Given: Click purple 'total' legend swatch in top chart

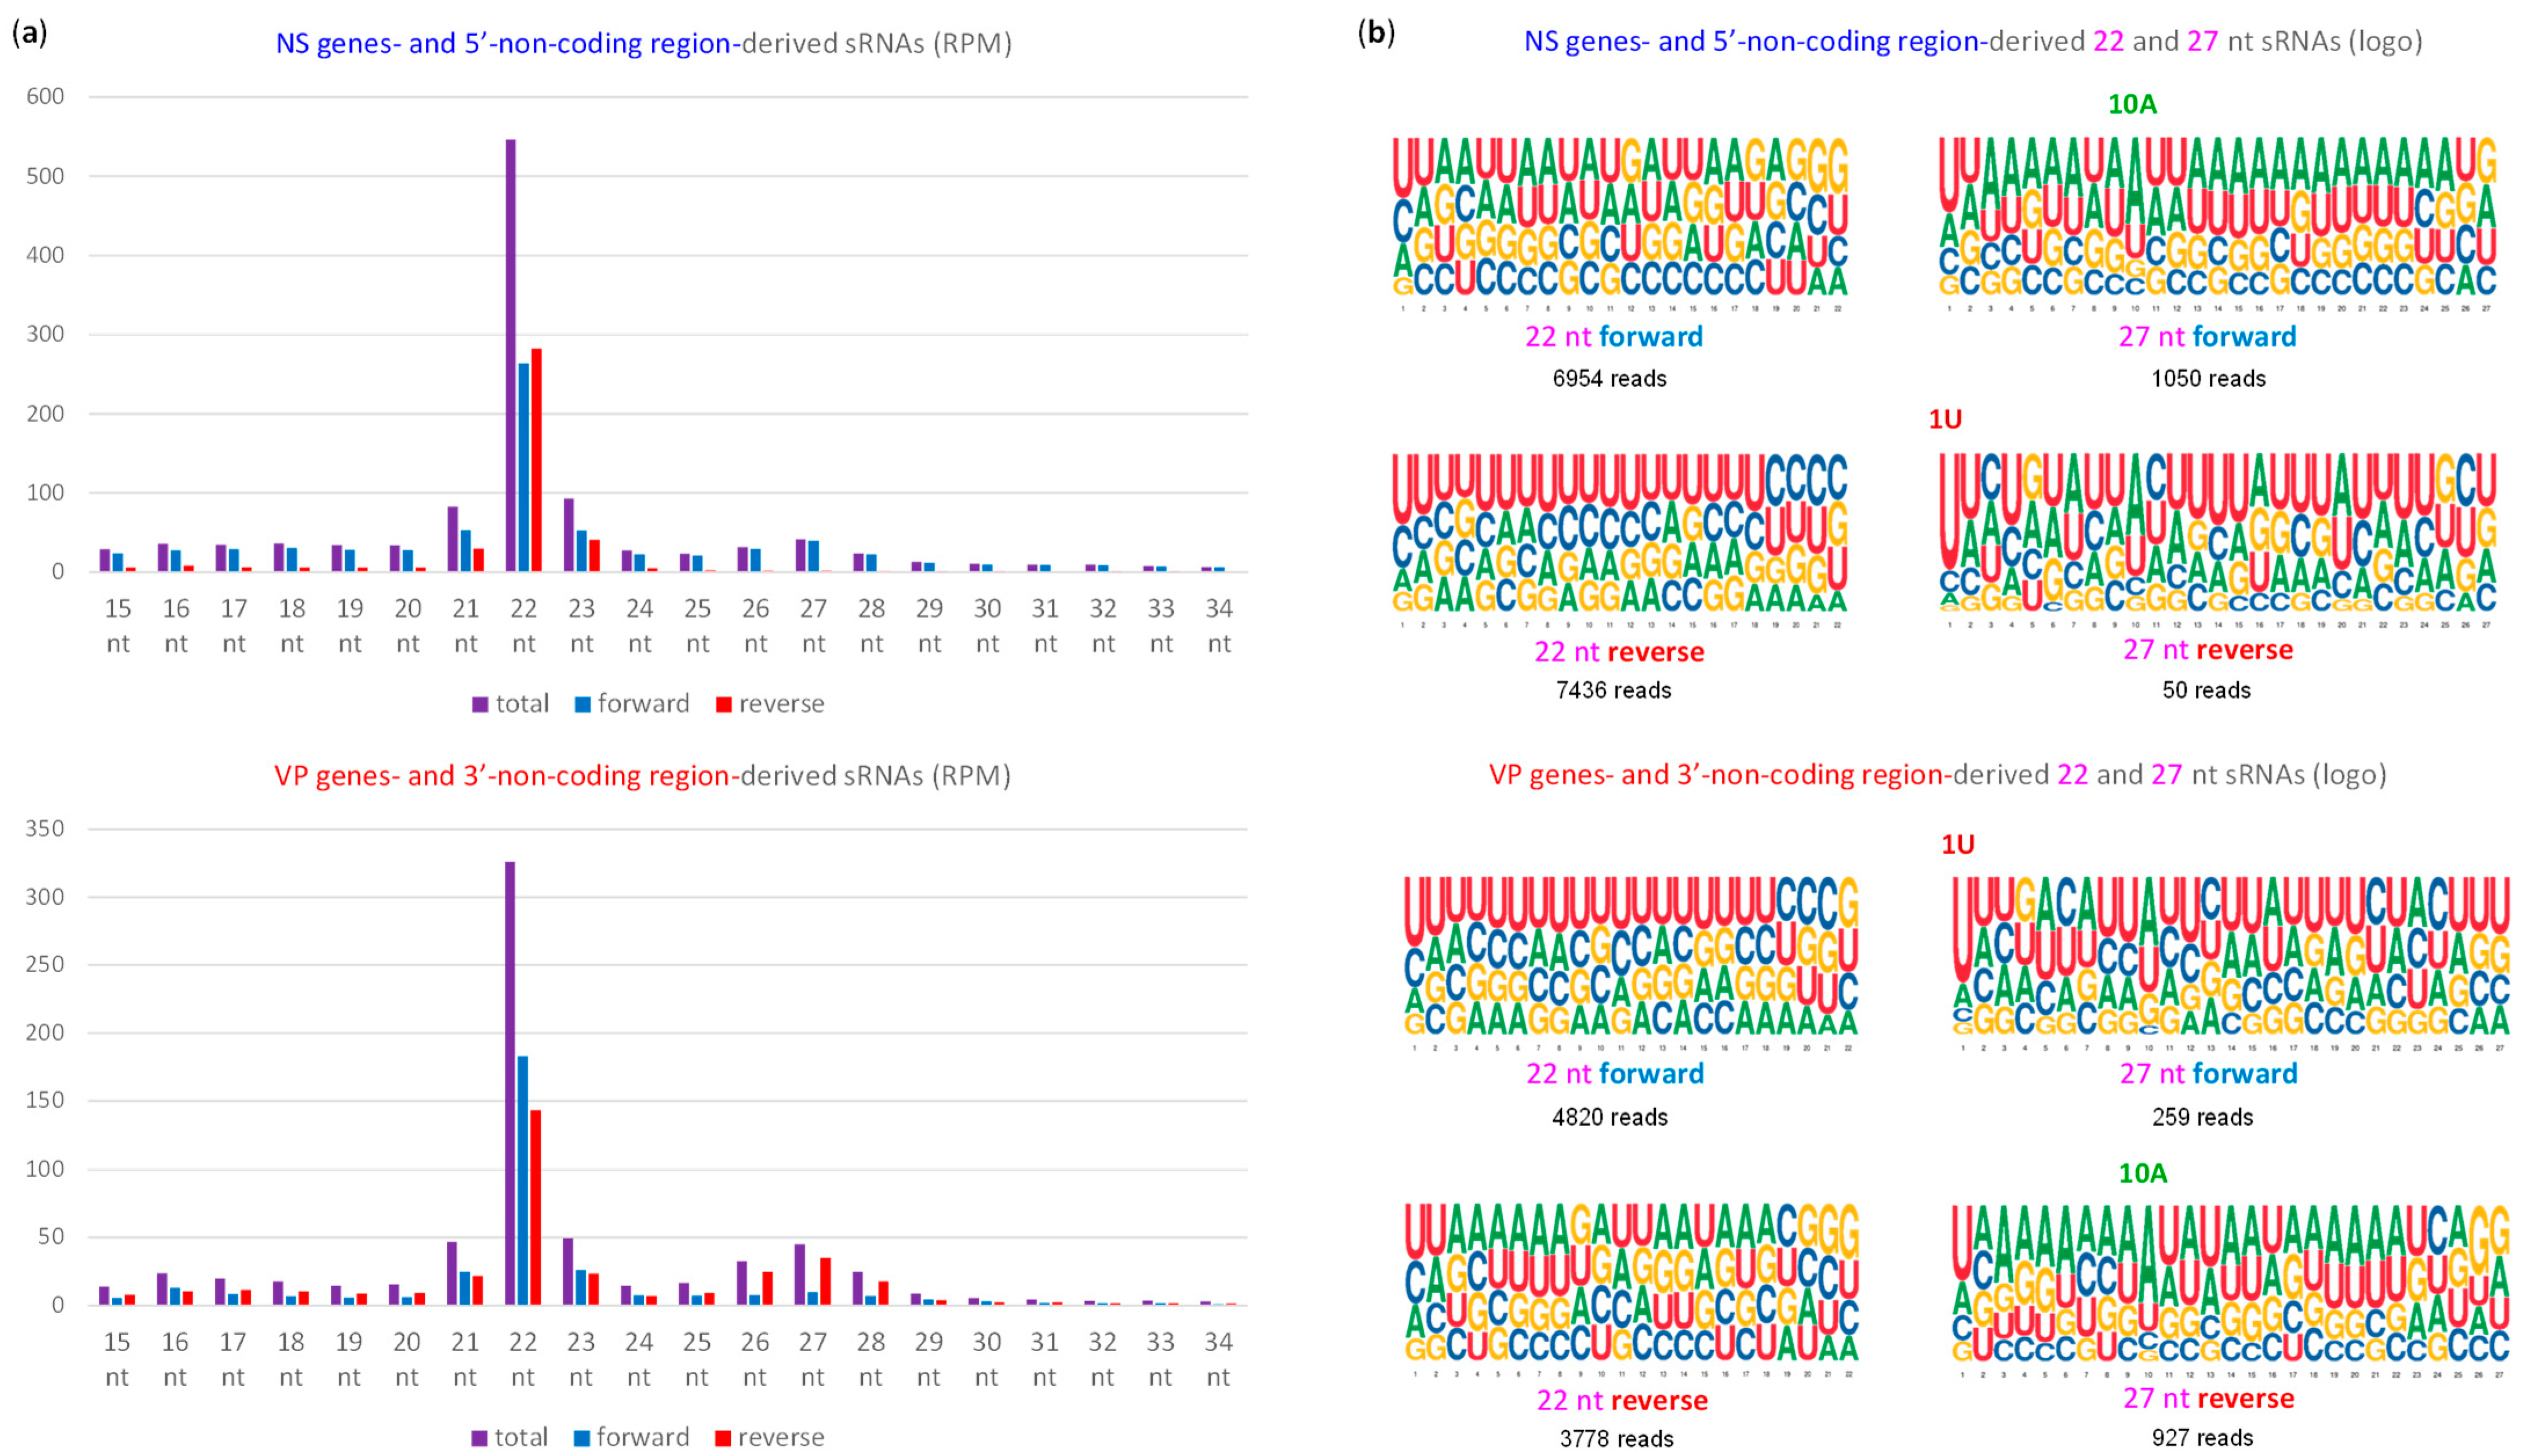Looking at the screenshot, I should coord(480,704).
